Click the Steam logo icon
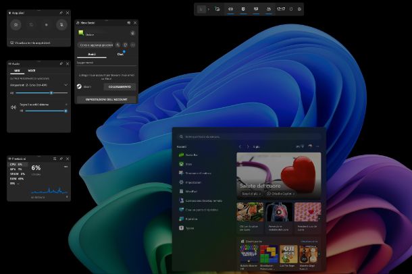The image size is (412, 274). 79,86
